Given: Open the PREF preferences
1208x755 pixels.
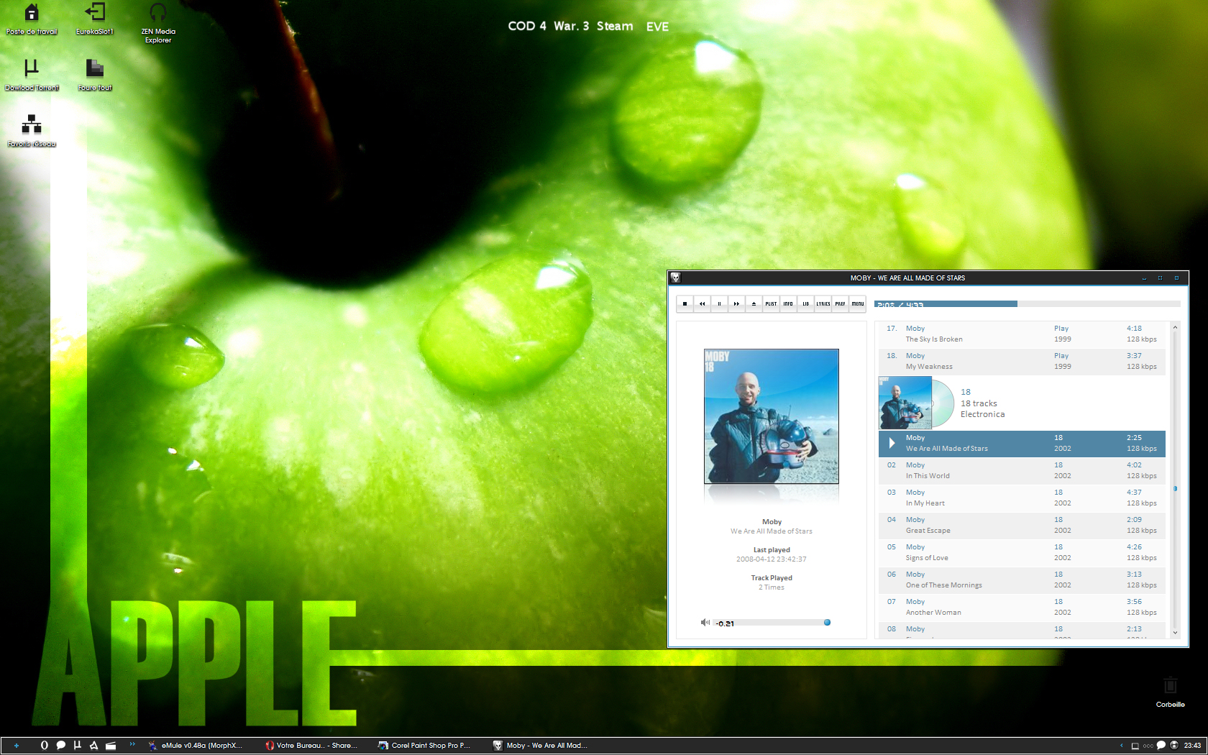Looking at the screenshot, I should pyautogui.click(x=840, y=303).
